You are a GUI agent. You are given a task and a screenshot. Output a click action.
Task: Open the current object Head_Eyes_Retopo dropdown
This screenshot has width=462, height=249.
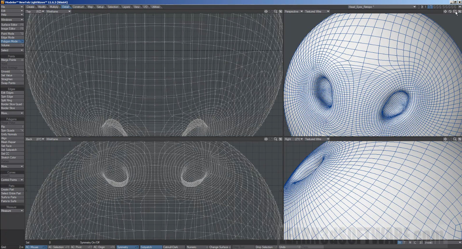(x=382, y=7)
